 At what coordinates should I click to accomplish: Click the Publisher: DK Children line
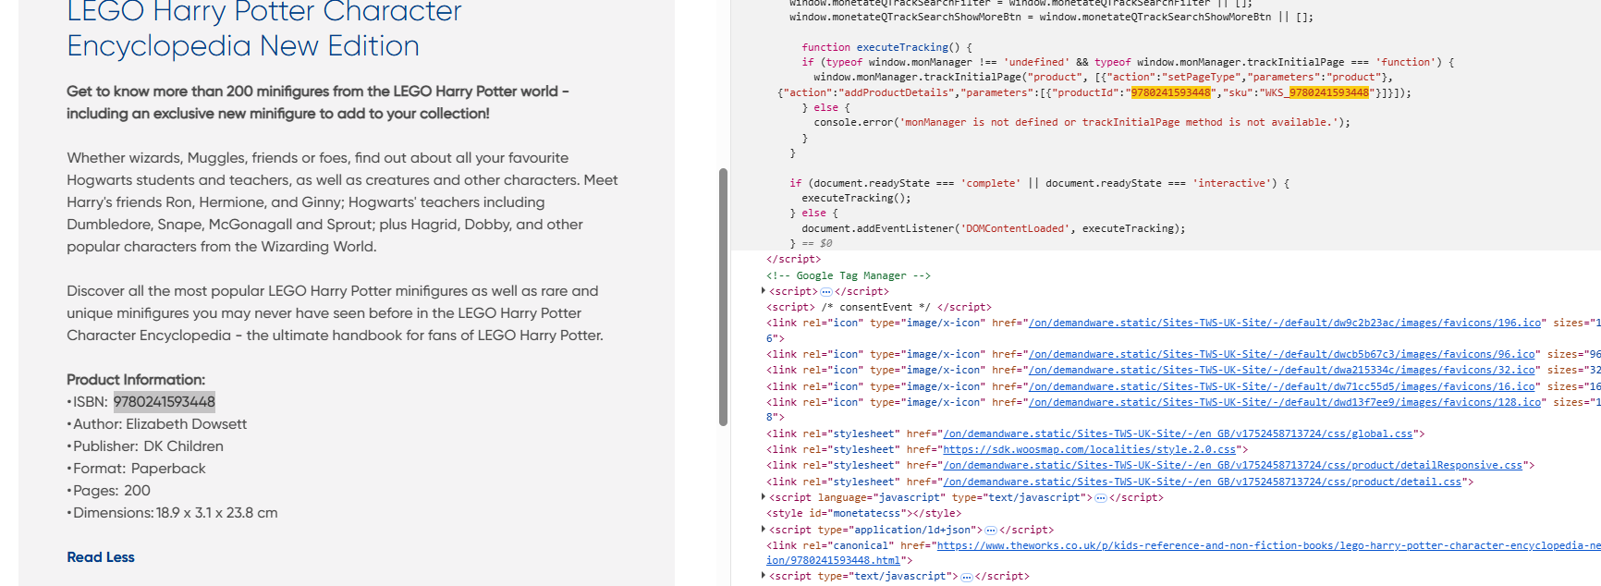(x=145, y=446)
